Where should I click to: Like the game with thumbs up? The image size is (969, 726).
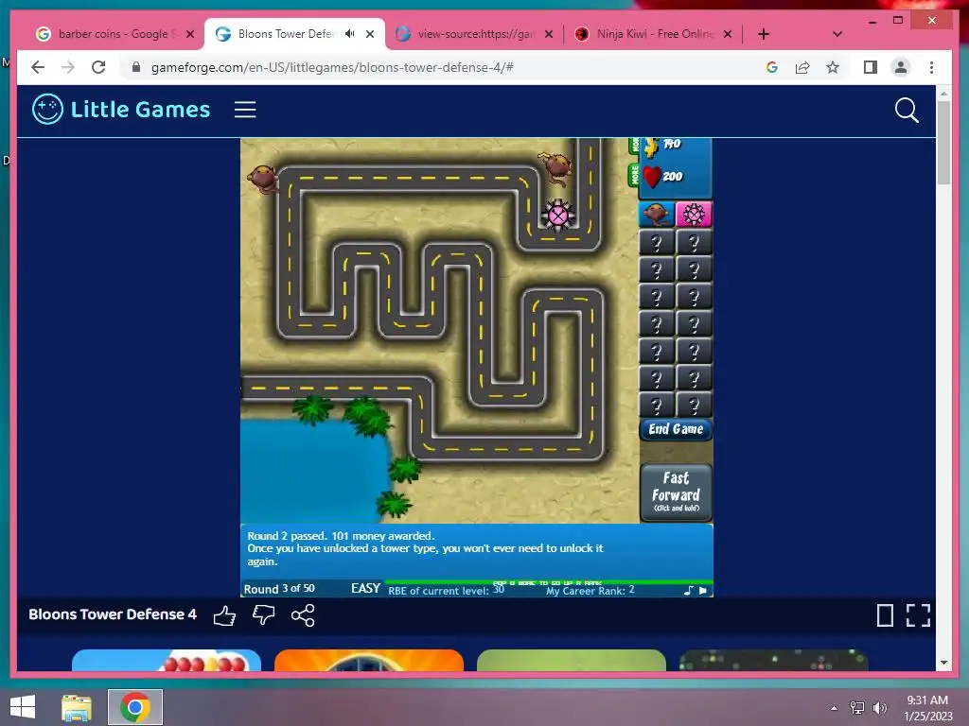pos(224,615)
